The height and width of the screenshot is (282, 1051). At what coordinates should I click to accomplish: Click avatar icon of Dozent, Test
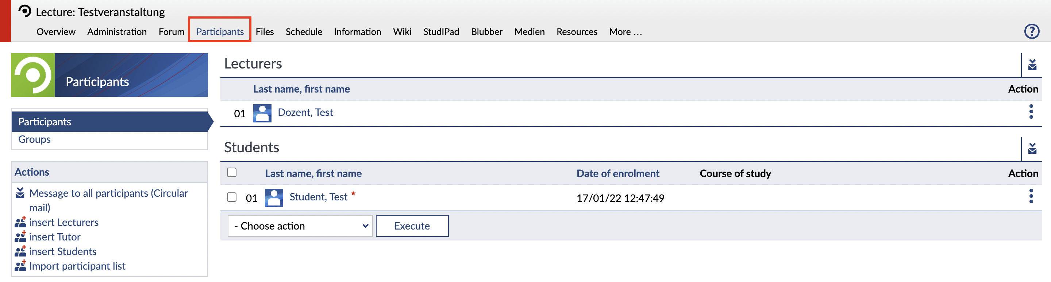coord(262,113)
